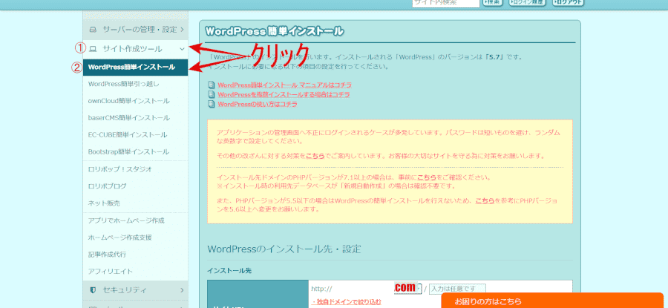Image resolution: width=668 pixels, height=308 pixels.
Task: Click 独自ドメインで絞り込む link
Action: click(347, 302)
